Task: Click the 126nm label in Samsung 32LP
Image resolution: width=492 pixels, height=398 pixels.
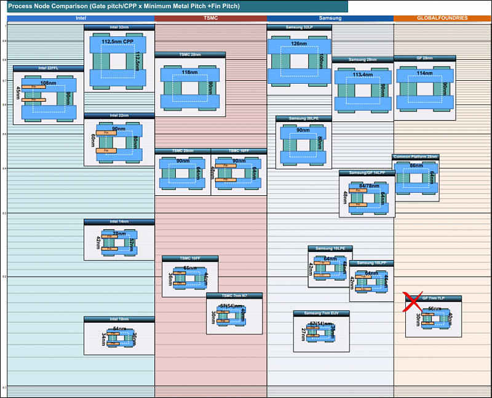Action: pos(299,44)
